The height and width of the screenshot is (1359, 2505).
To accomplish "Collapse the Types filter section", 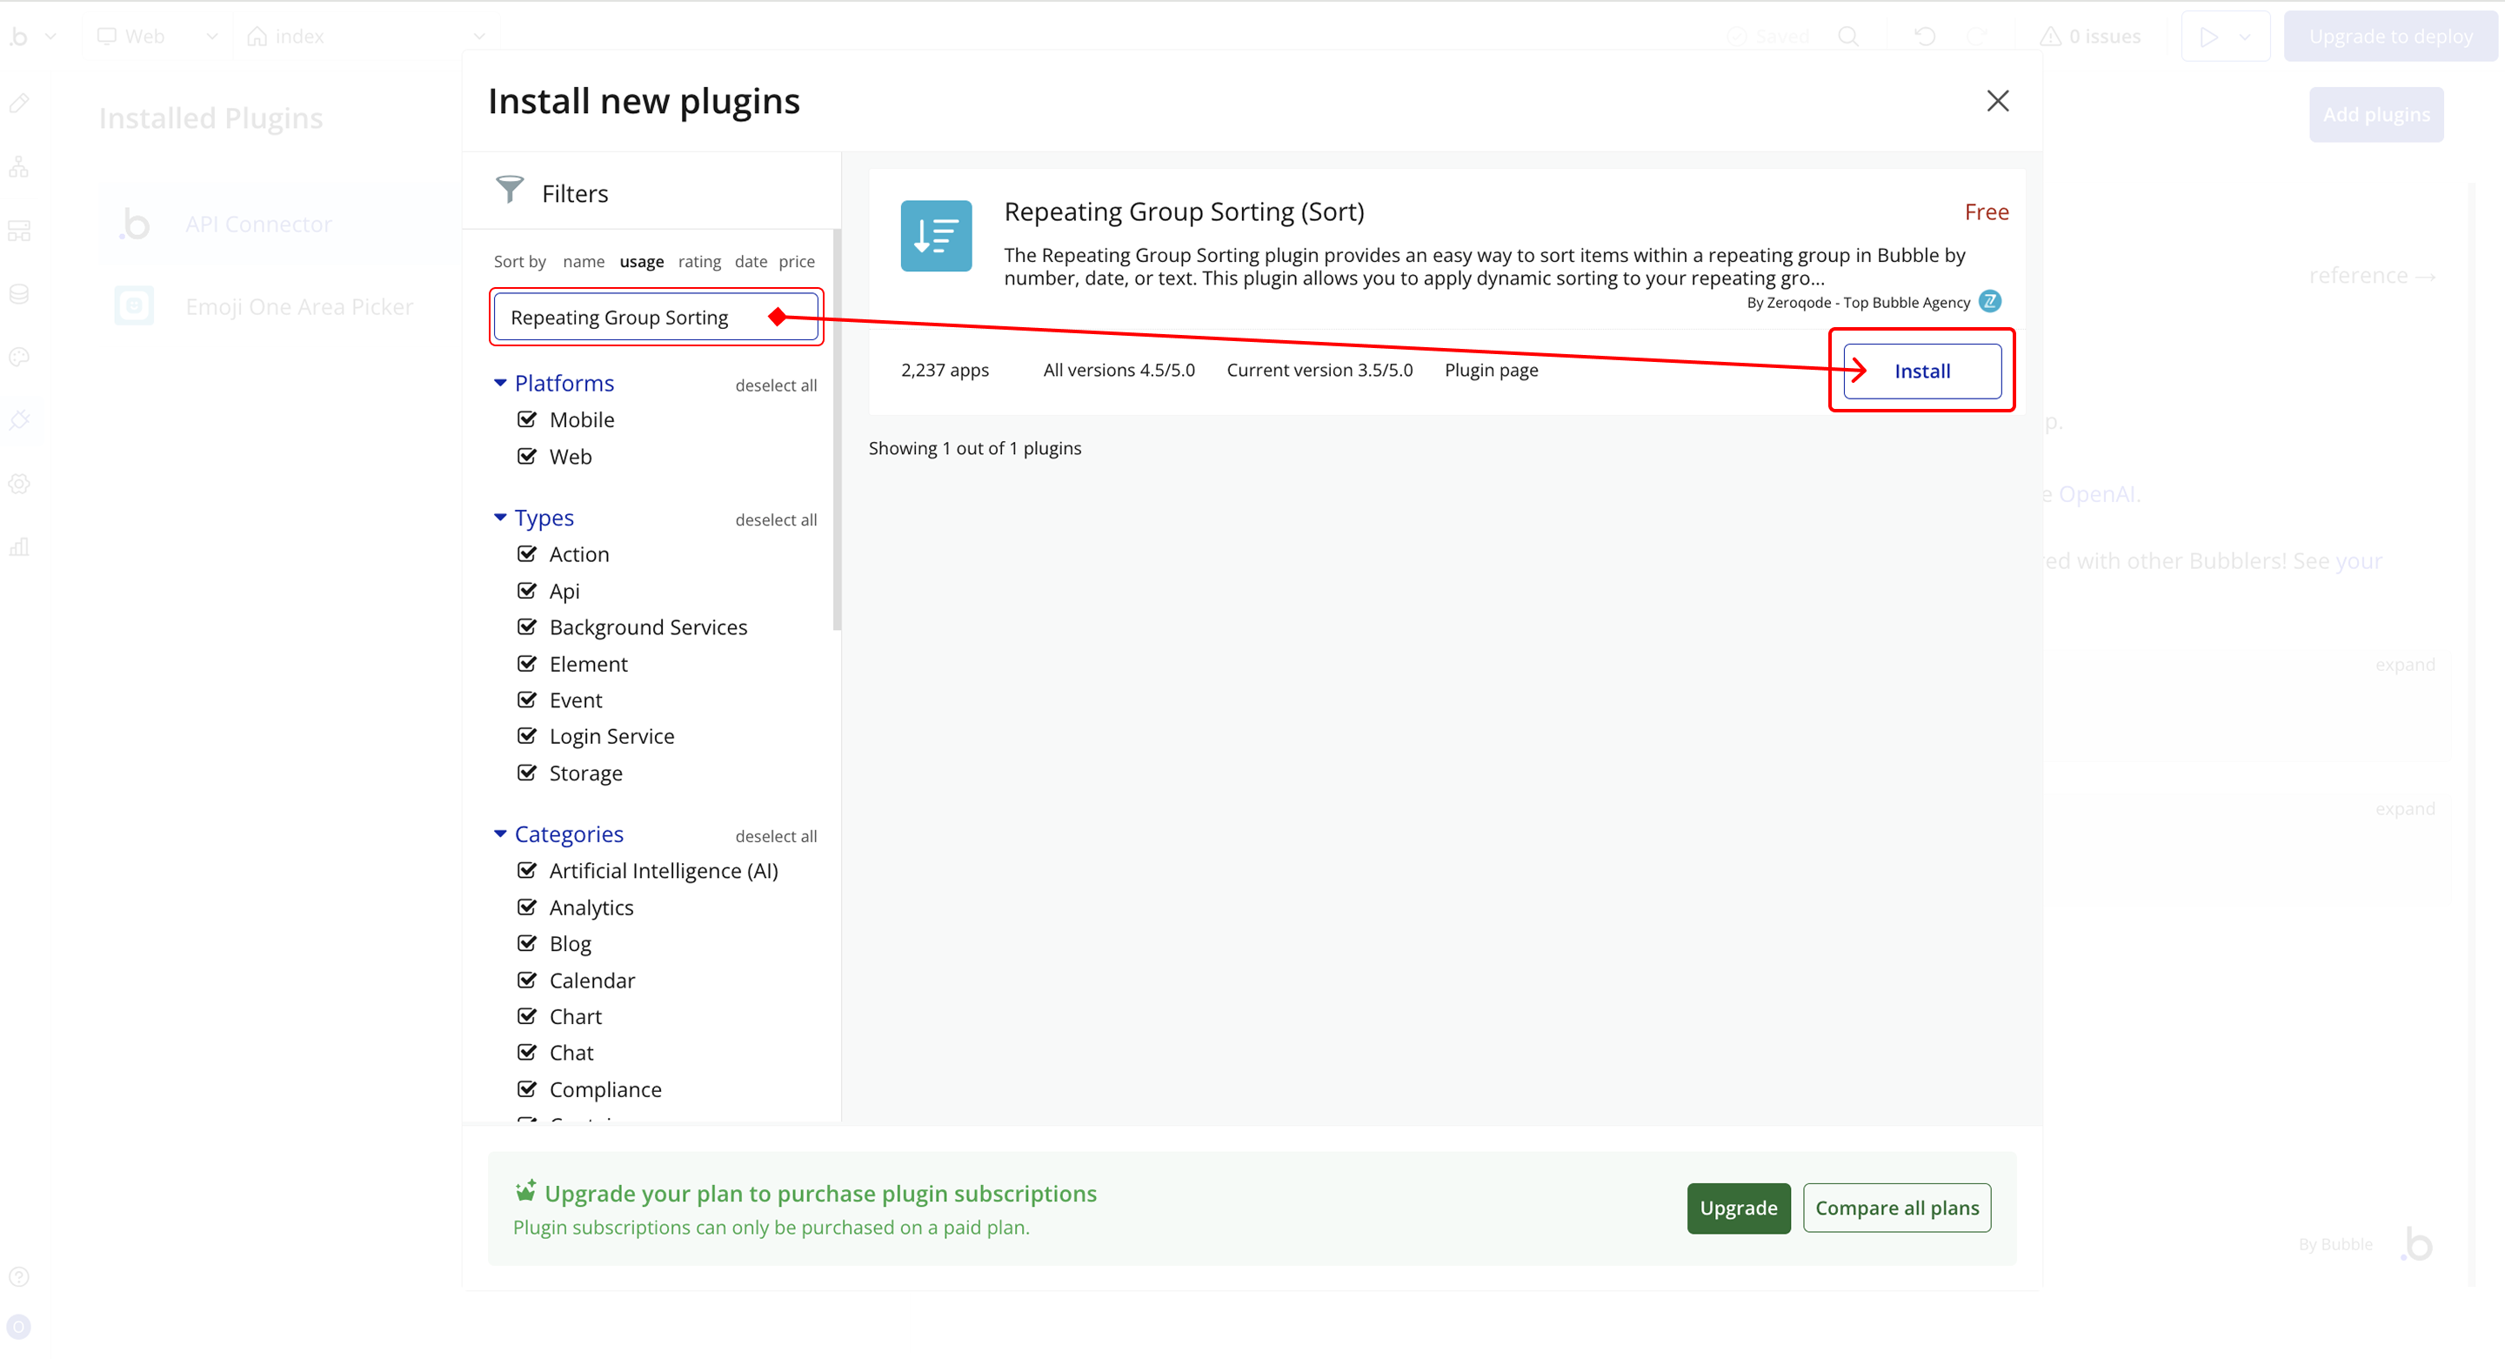I will point(500,518).
